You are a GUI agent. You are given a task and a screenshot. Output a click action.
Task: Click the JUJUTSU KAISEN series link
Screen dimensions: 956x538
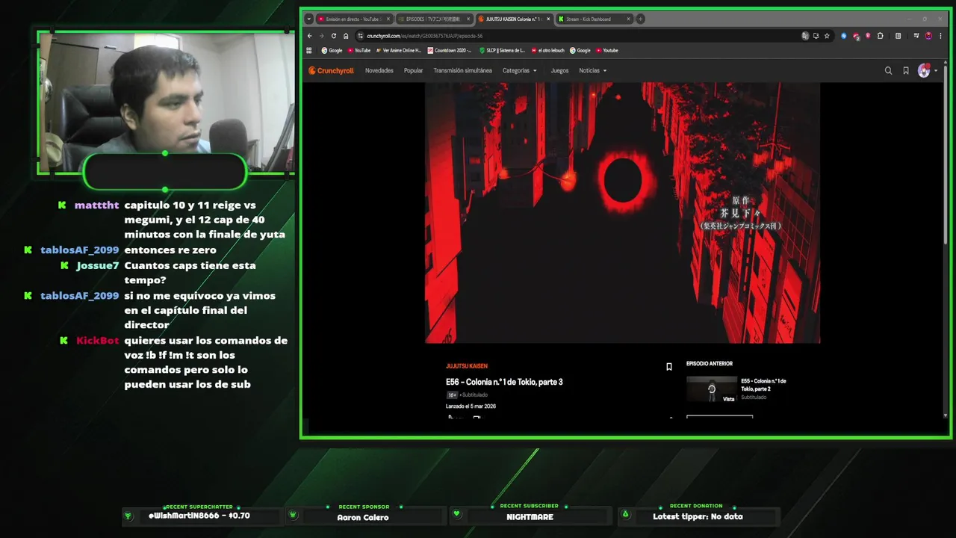467,366
